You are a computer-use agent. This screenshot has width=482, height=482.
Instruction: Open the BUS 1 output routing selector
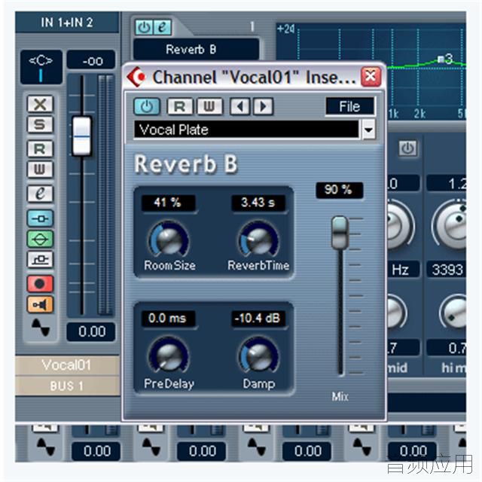67,386
